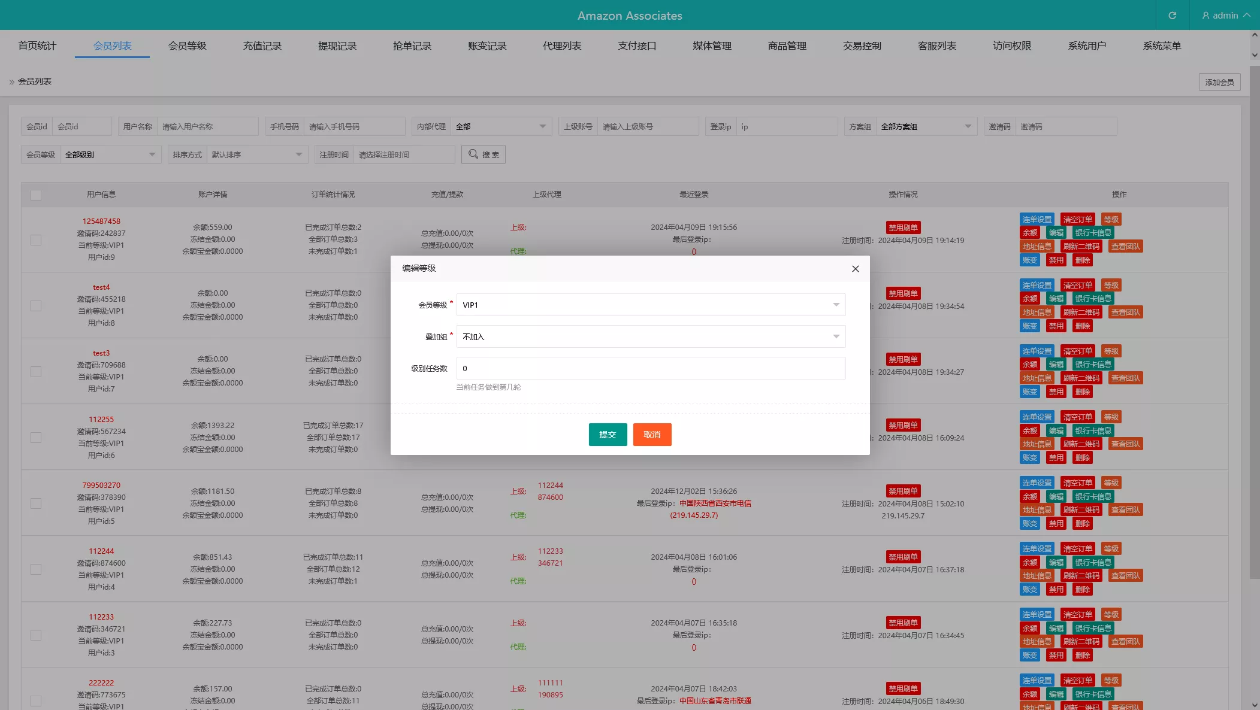Click the orange 取消 button
This screenshot has height=710, width=1260.
[652, 435]
